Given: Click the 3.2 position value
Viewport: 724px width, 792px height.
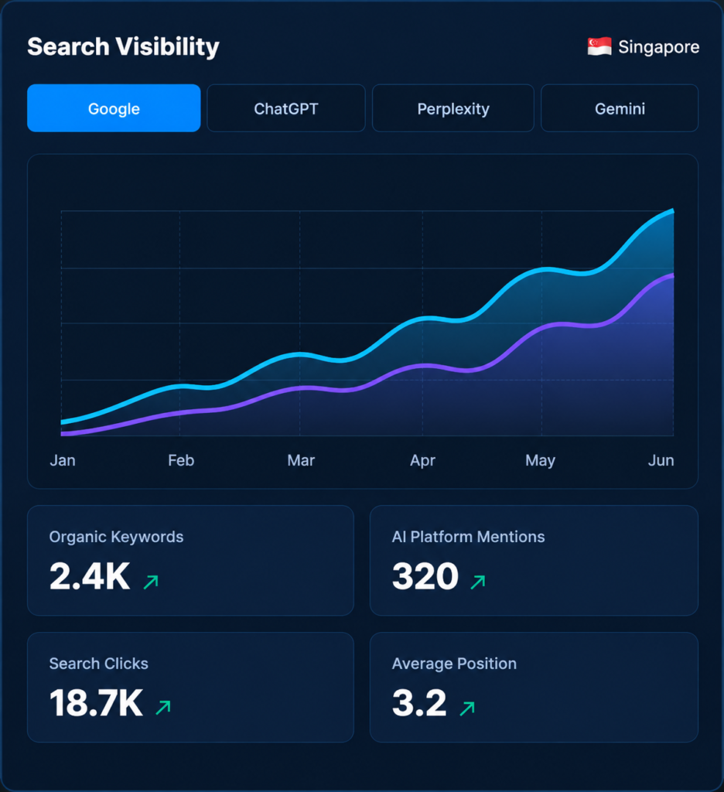Looking at the screenshot, I should point(419,703).
